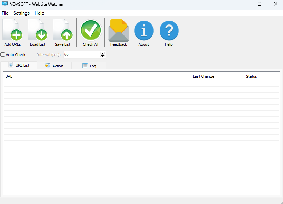283x204 pixels.
Task: Open the Settings menu
Action: click(22, 13)
